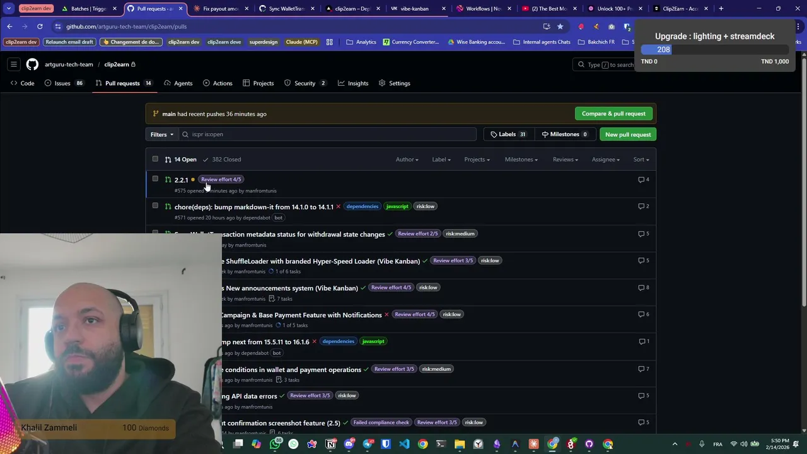This screenshot has width=807, height=454.
Task: Open Bitwarden from the taskbar
Action: coord(386,444)
